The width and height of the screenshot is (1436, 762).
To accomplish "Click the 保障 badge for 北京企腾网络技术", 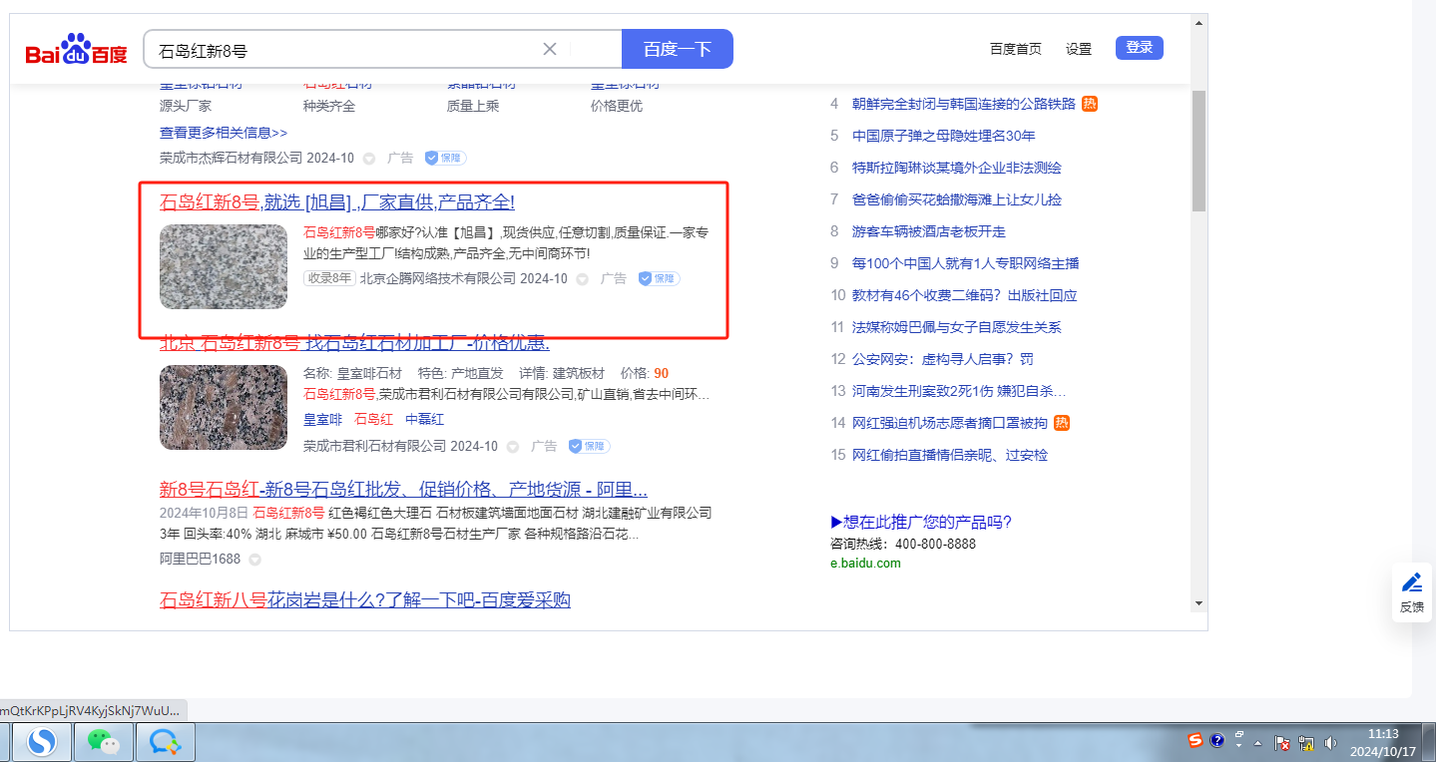I will click(659, 279).
